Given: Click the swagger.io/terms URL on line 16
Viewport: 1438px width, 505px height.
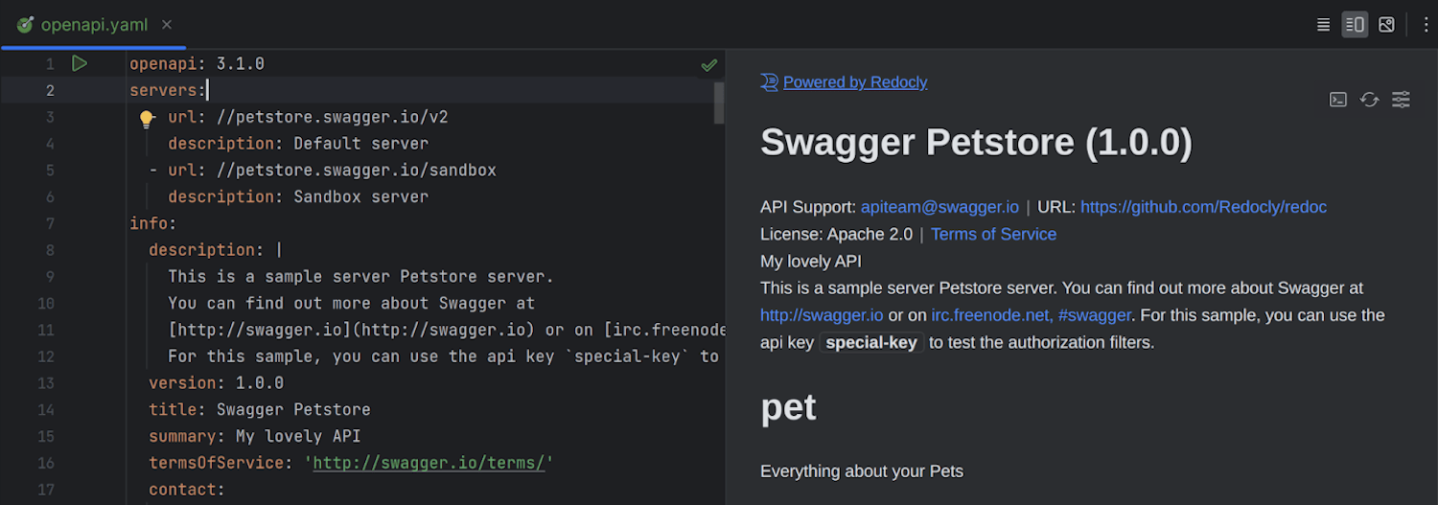Looking at the screenshot, I should pos(429,463).
